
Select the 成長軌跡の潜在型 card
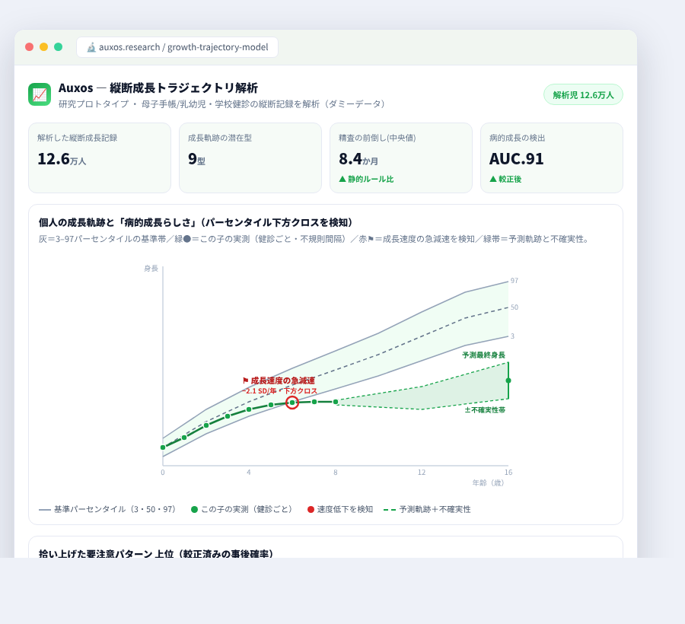[x=250, y=158]
